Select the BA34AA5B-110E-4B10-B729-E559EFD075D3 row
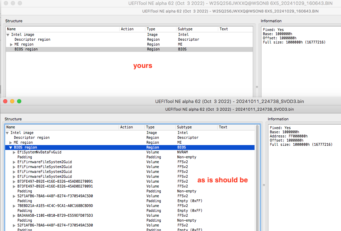Image resolution: width=341 pixels, height=231 pixels. 130,216
